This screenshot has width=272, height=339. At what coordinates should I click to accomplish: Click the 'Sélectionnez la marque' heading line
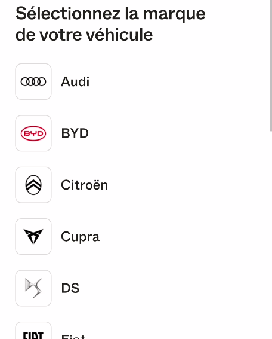110,13
